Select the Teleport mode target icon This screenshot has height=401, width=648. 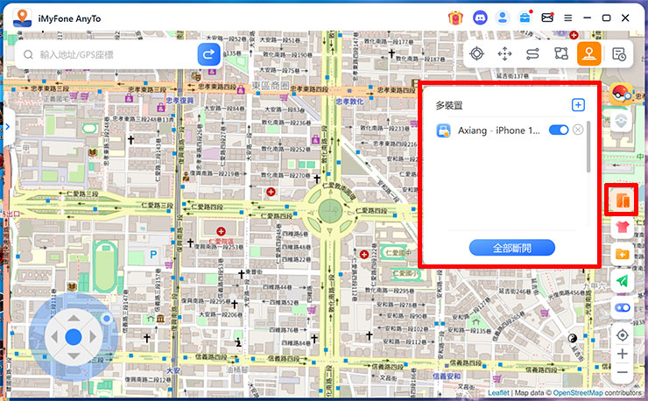pos(477,53)
